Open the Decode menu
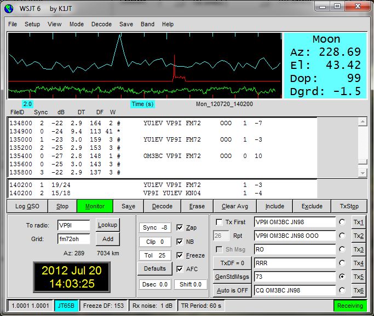This screenshot has width=374, height=316. 101,24
